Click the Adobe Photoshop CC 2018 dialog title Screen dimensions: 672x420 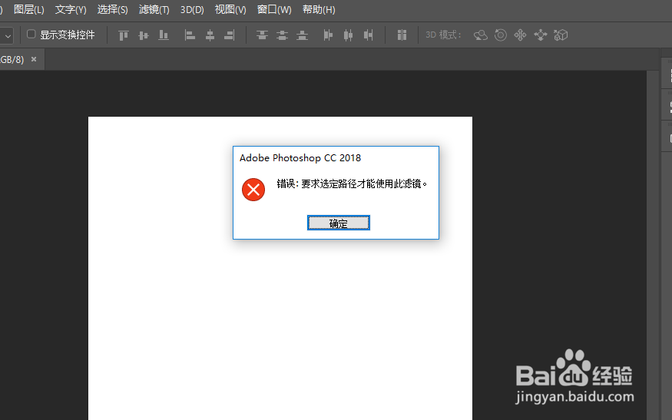(x=300, y=157)
